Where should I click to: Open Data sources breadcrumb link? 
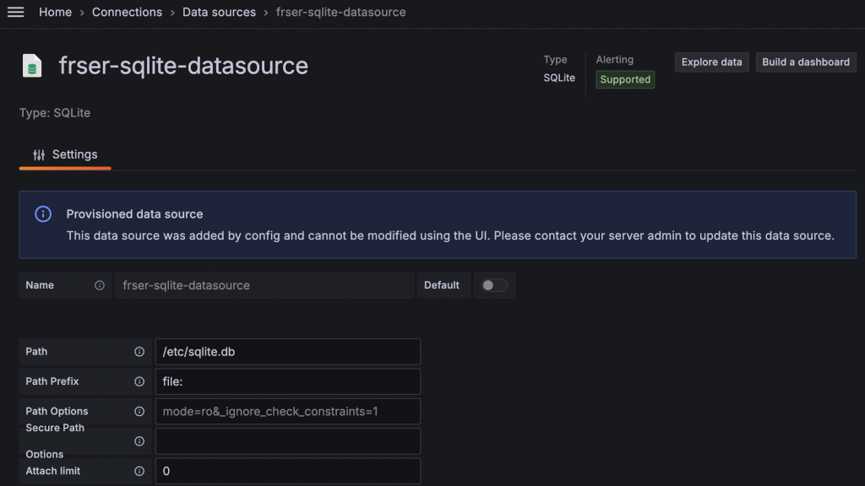(219, 12)
